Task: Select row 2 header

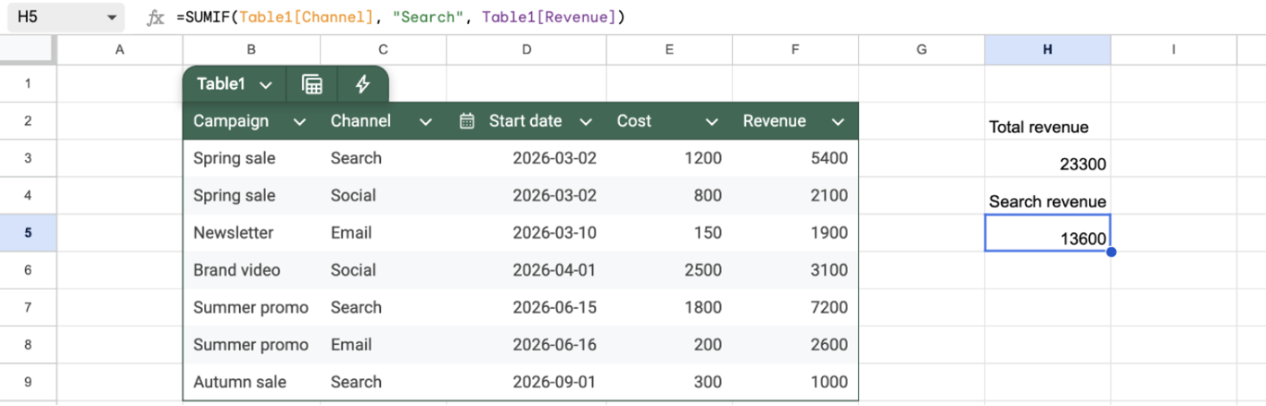Action: (x=28, y=121)
